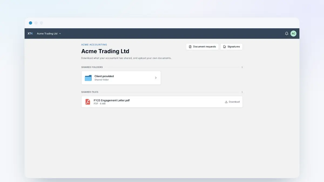Download FY25 Engagement Letter.pdf
324x182 pixels.
232,102
